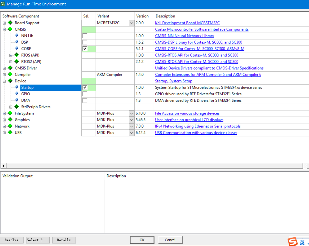Click the Select P... button
309x246 pixels.
38,240
